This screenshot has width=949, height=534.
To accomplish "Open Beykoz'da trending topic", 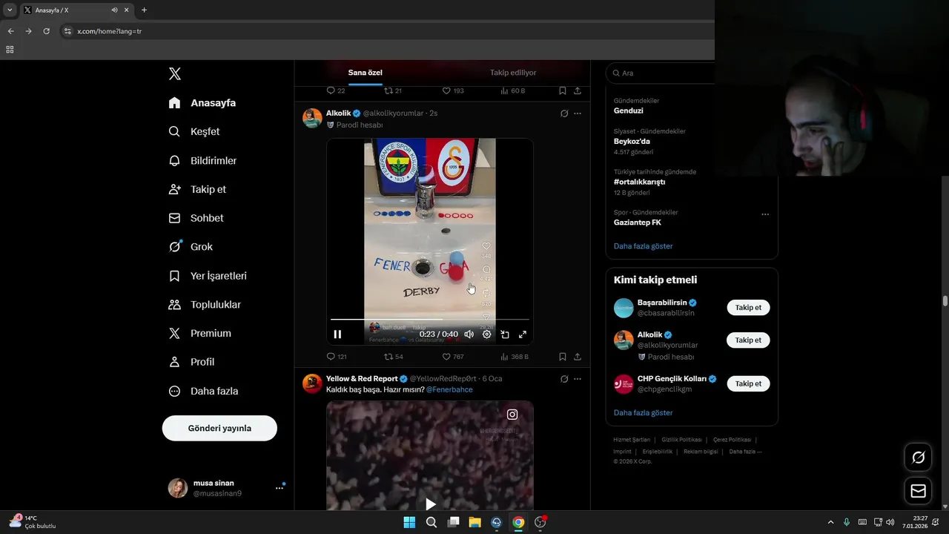I will [x=632, y=141].
